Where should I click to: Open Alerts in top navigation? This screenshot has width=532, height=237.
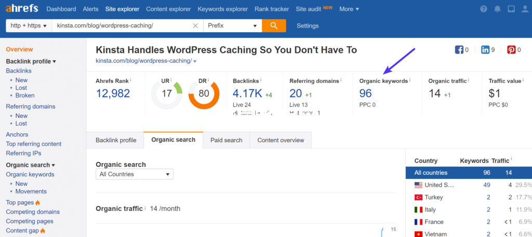(91, 9)
